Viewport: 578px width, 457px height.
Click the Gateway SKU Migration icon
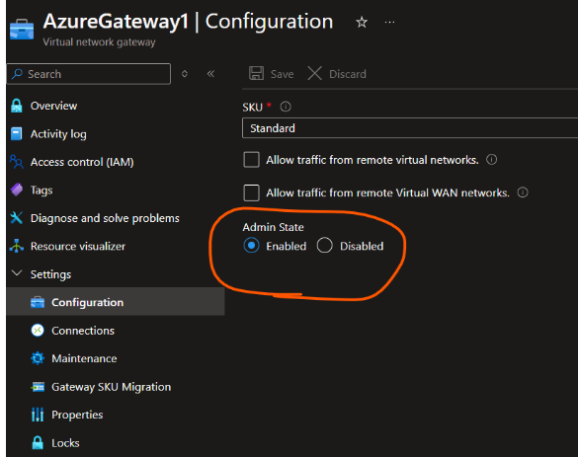click(x=38, y=387)
